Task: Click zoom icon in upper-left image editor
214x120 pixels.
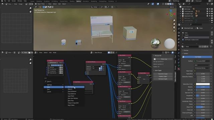Action: (30, 8)
